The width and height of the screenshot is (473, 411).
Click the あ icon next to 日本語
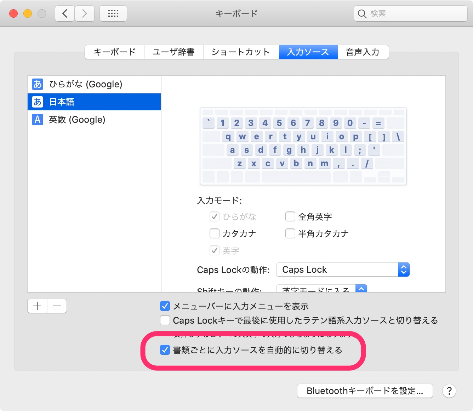37,102
